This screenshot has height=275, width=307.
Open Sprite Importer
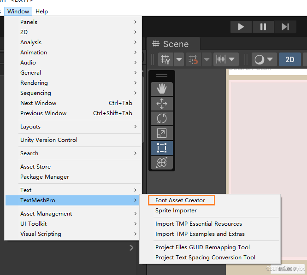[210, 211]
